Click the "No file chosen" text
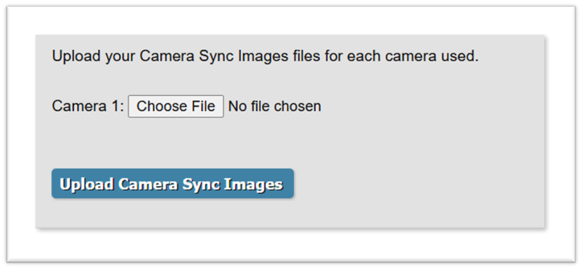 tap(274, 107)
